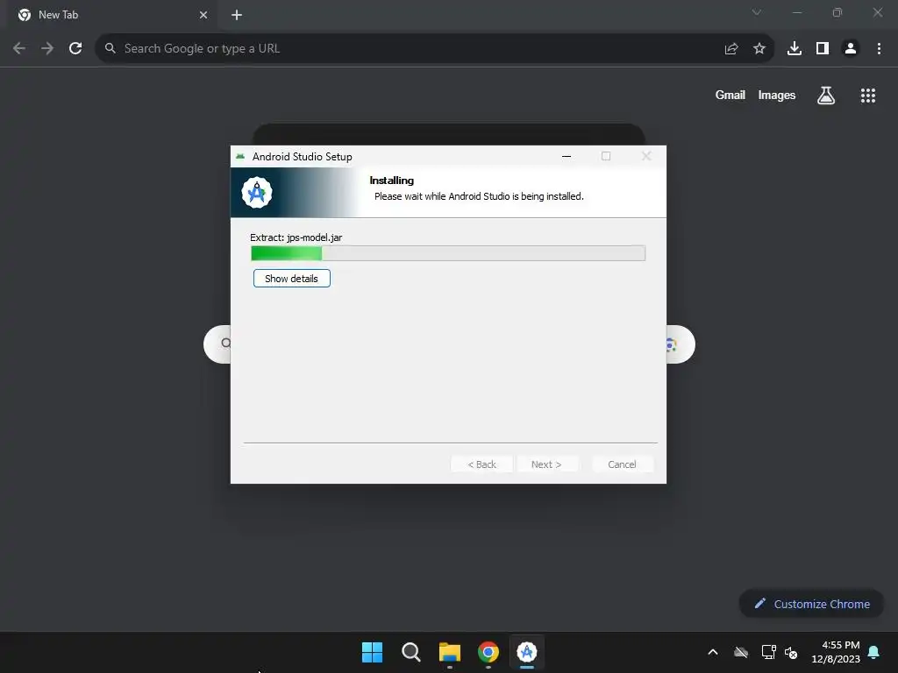Open a new Chrome tab with plus button
The height and width of the screenshot is (673, 898).
[x=237, y=15]
